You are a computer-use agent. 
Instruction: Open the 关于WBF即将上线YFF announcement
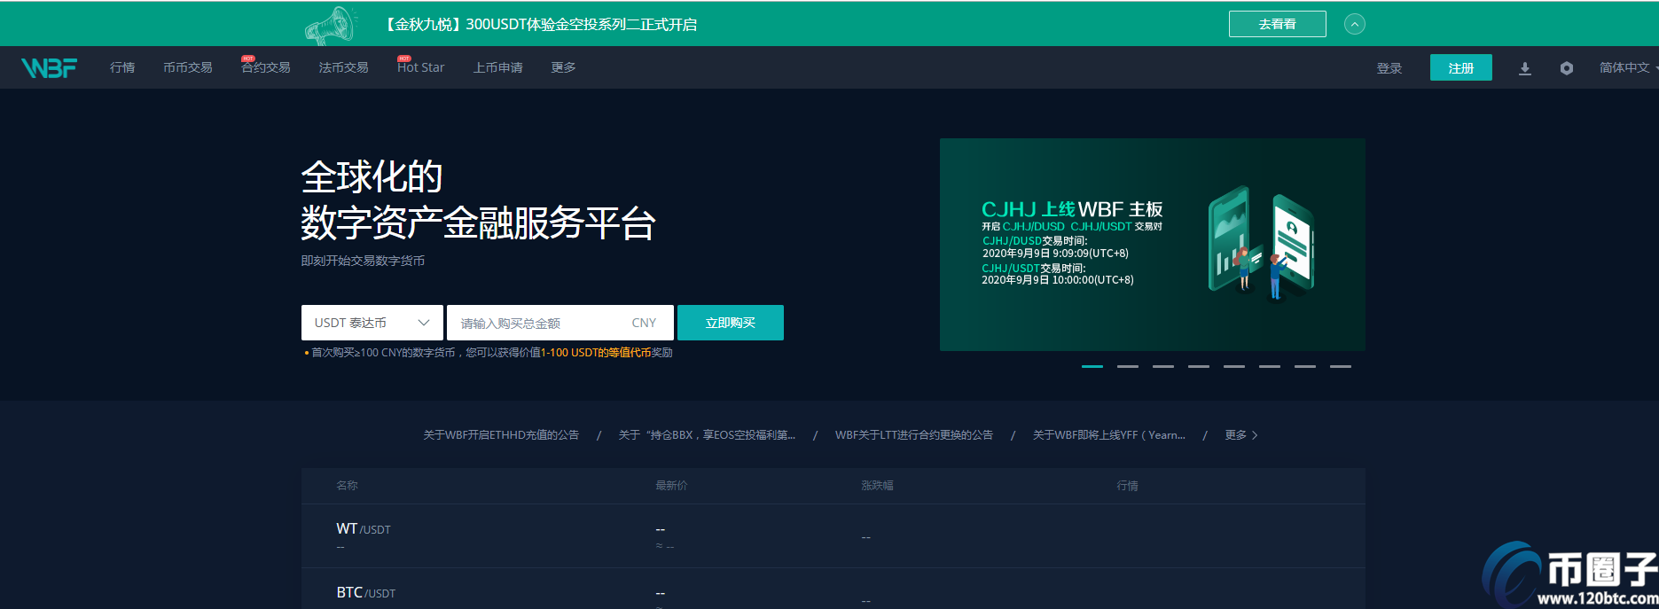pyautogui.click(x=1109, y=435)
